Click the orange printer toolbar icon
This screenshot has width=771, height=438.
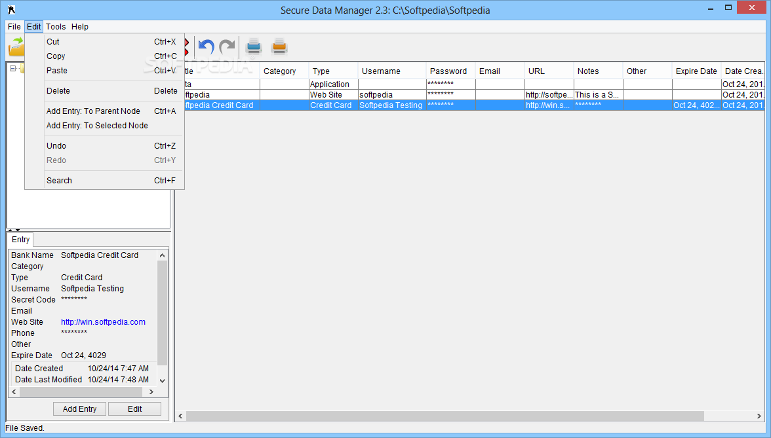tap(279, 46)
